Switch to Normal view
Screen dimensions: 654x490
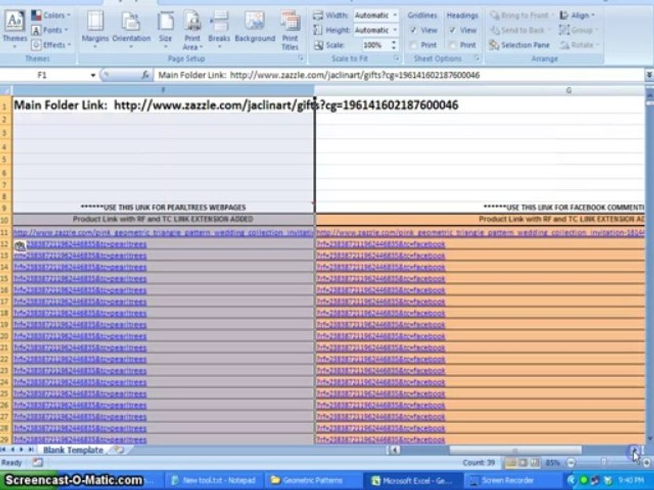click(x=510, y=463)
